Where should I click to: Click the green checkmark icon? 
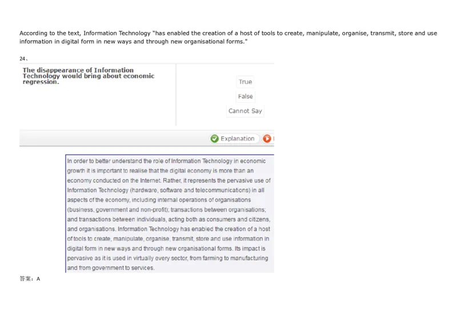[215, 139]
